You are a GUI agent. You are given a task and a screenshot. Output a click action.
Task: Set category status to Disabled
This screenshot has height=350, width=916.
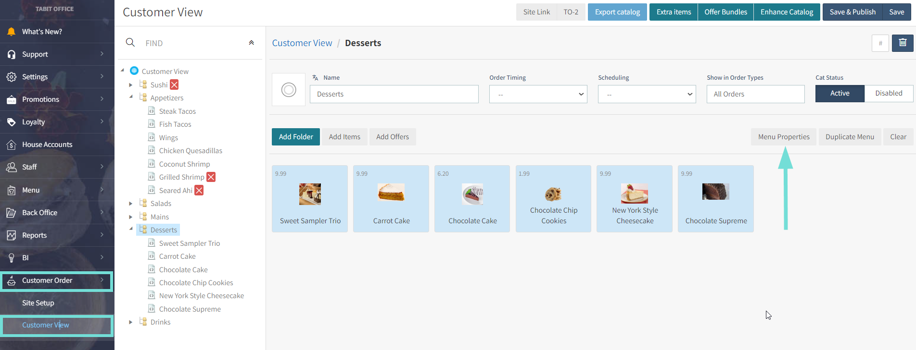pyautogui.click(x=888, y=94)
